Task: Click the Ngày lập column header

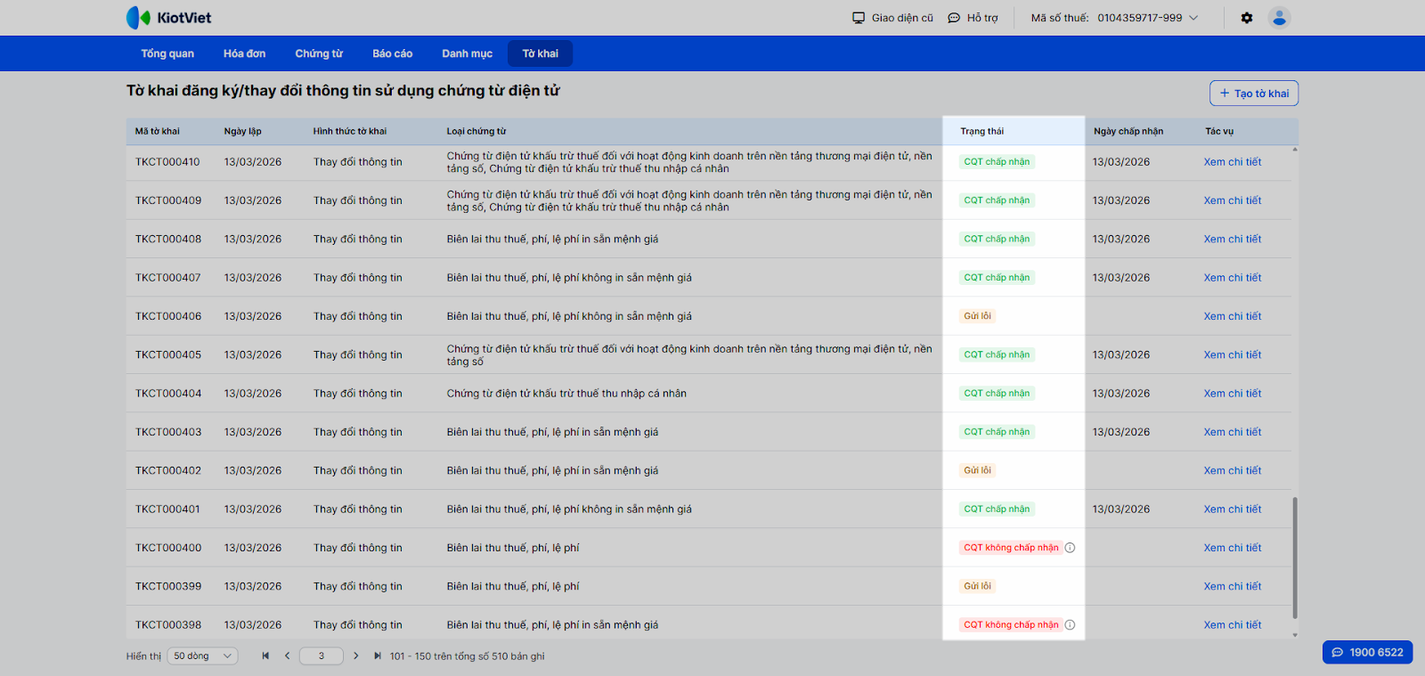Action: click(243, 131)
